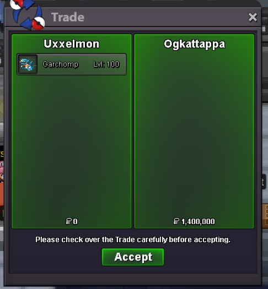Click the Pokedollar icon beside 0
The width and height of the screenshot is (268, 289).
[x=69, y=221]
